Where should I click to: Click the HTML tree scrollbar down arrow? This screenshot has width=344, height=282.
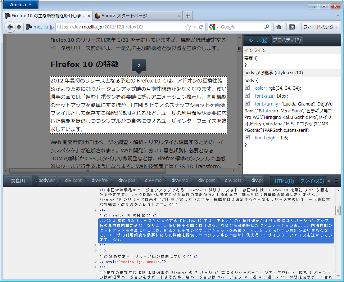pos(338,276)
